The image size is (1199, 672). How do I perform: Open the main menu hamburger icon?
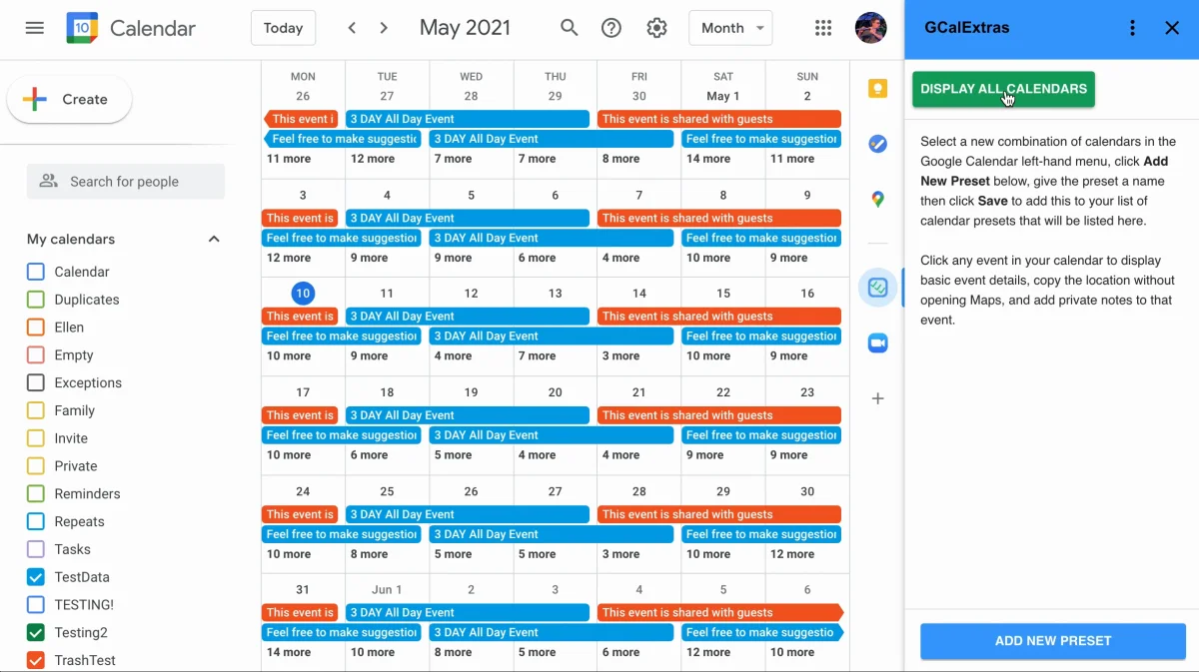click(35, 28)
